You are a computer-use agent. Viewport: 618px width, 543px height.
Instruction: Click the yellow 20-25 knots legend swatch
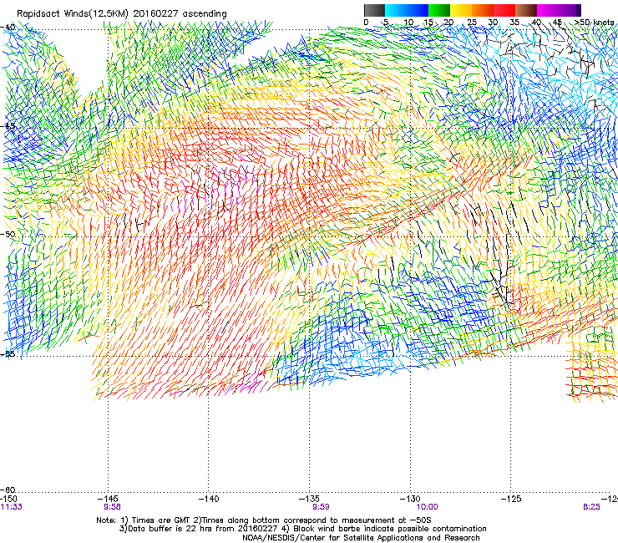coord(461,10)
